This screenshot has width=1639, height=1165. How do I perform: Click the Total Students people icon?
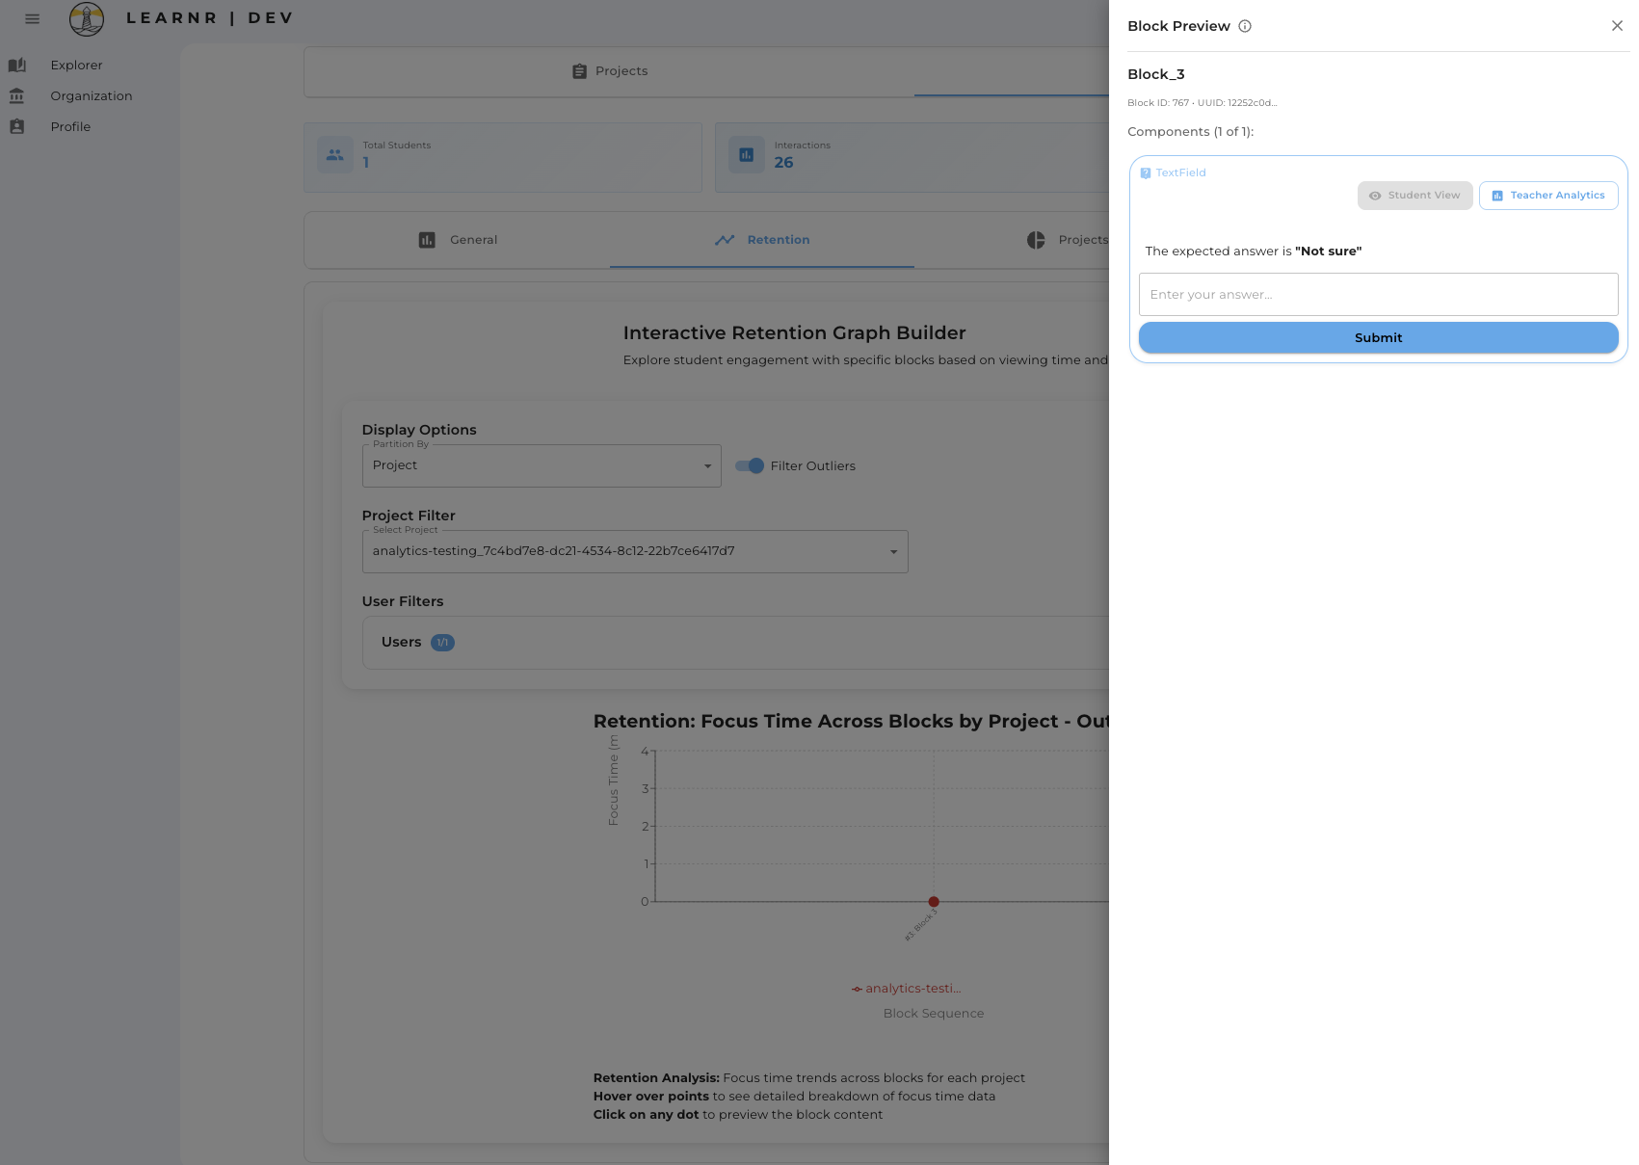tap(335, 155)
